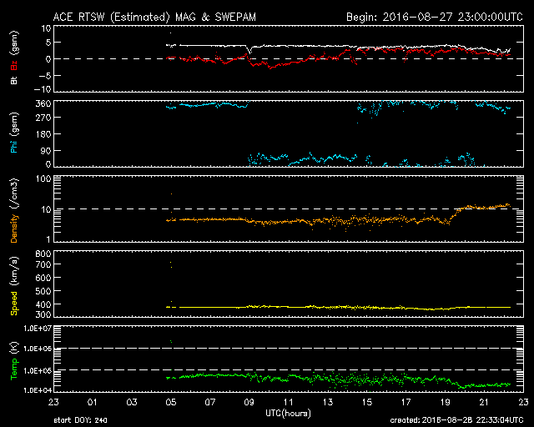Click the '01' hour label

pyautogui.click(x=93, y=402)
